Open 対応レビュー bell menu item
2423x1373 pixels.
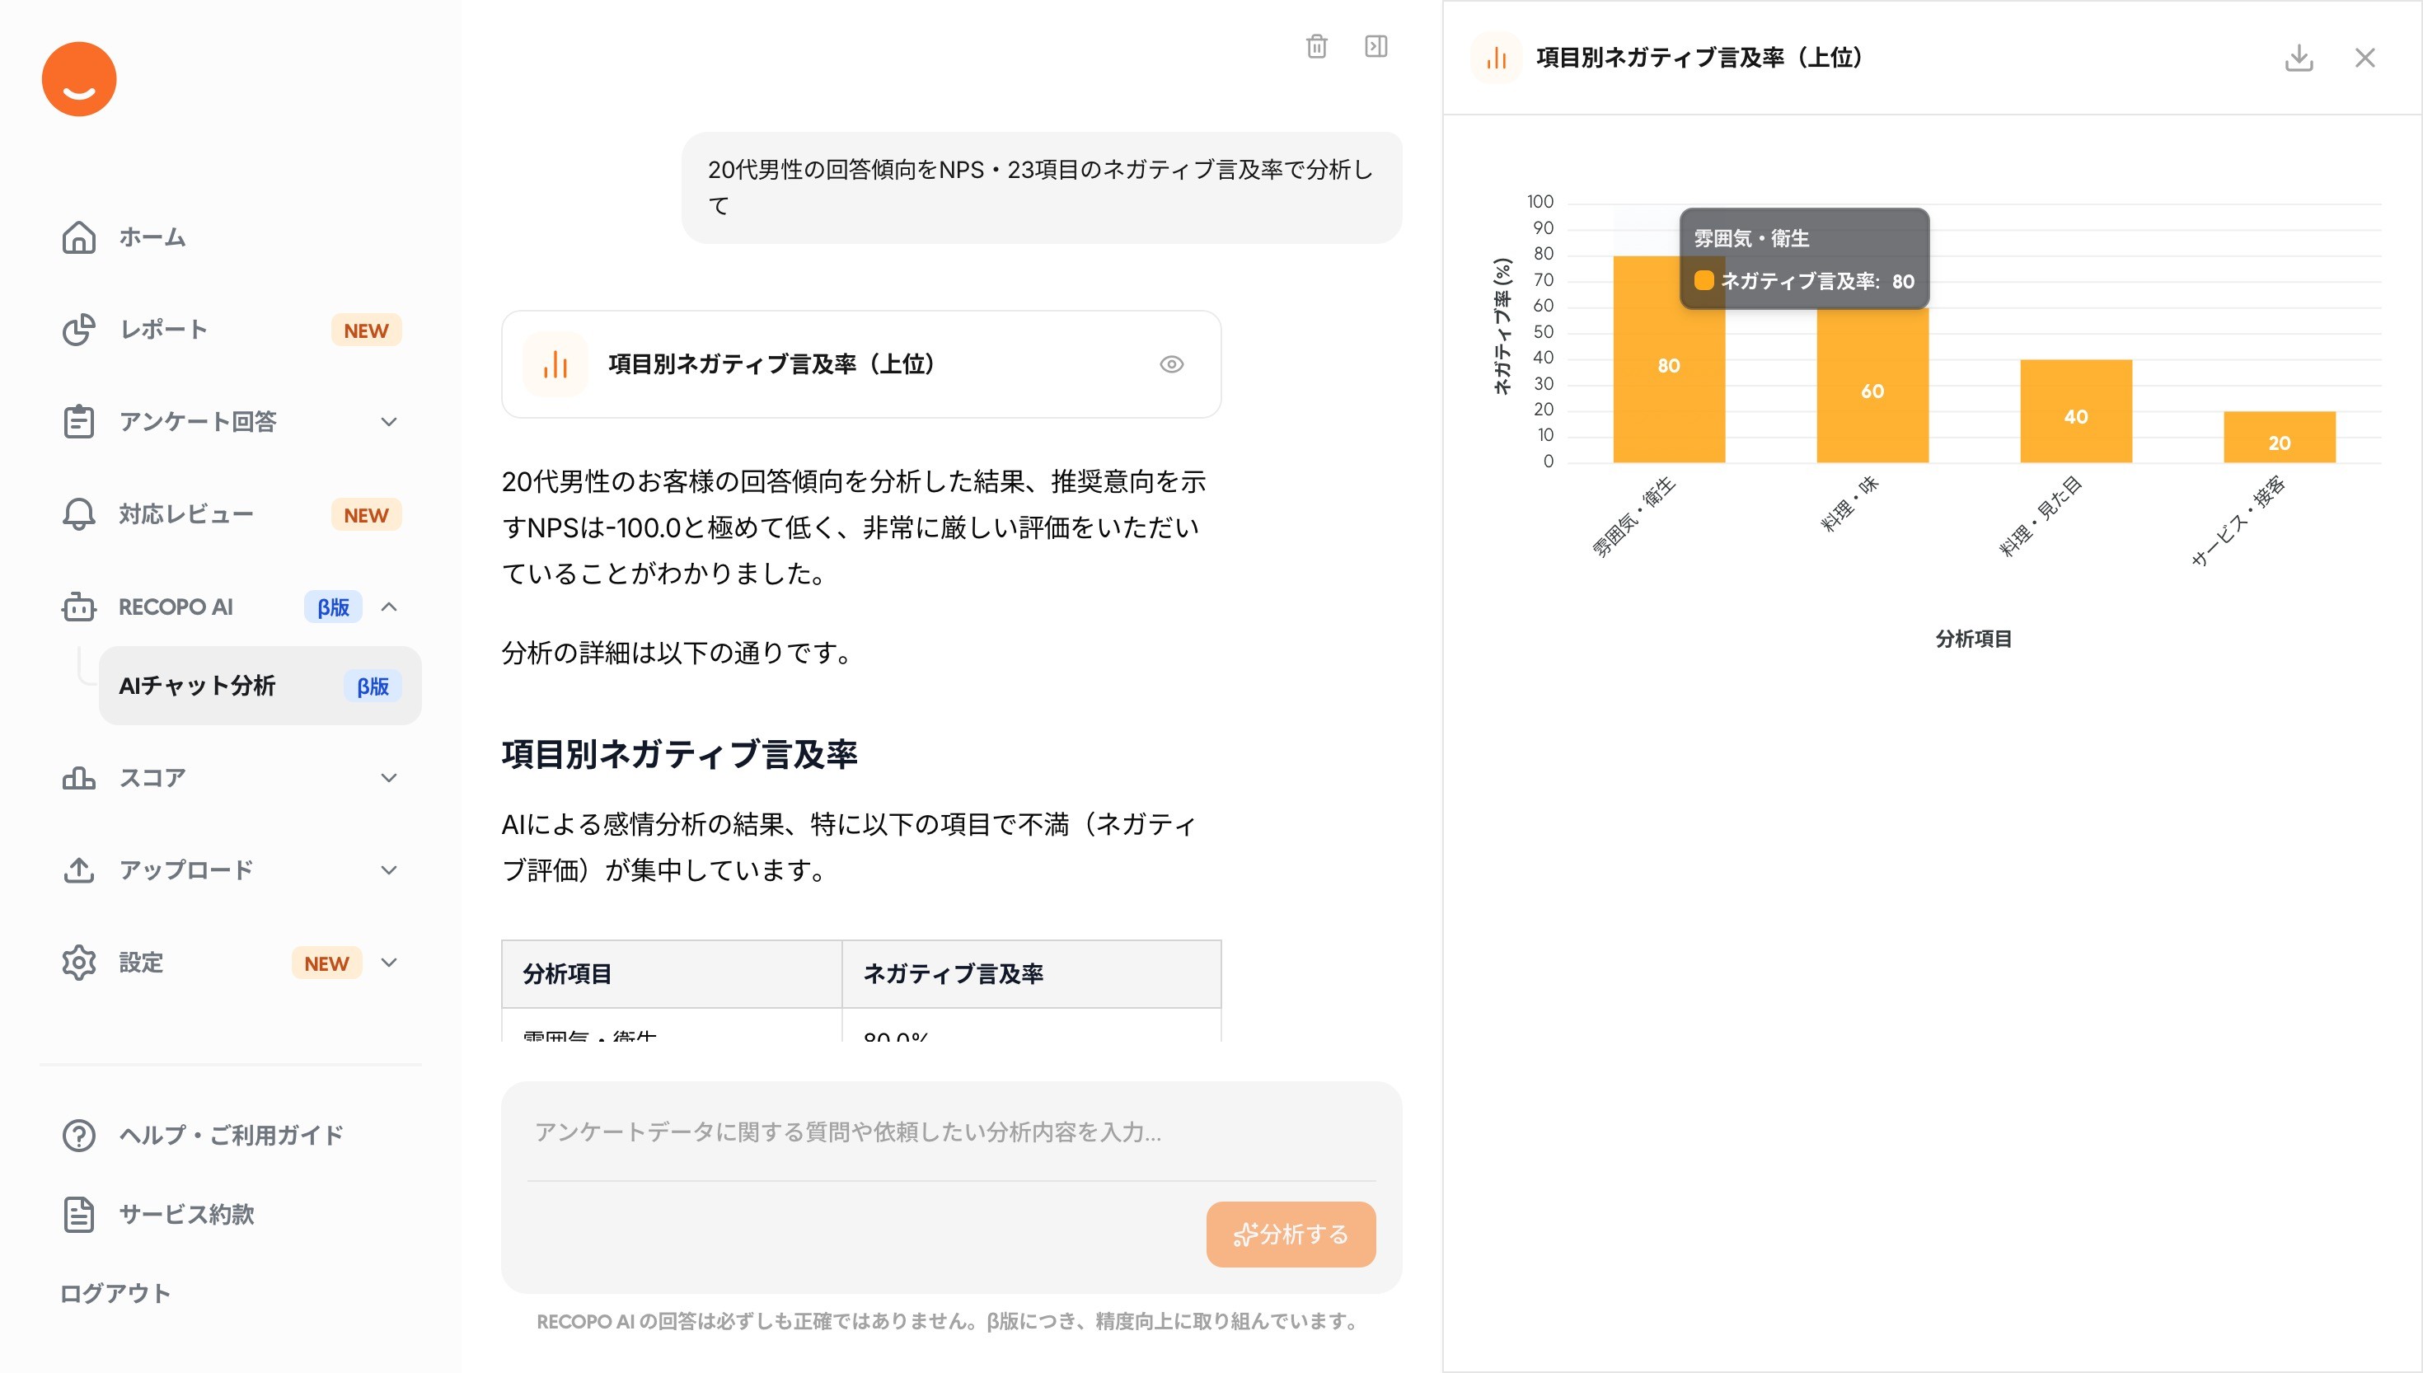click(x=185, y=514)
